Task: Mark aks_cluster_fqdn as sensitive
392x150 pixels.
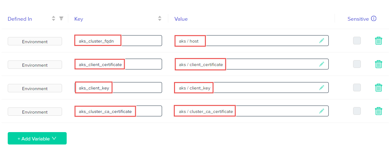Action: point(357,40)
